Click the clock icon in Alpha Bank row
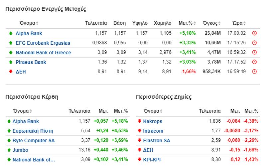This screenshot has height=167, width=266. (254, 33)
